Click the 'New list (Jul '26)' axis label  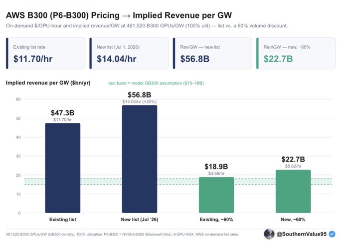140,220
